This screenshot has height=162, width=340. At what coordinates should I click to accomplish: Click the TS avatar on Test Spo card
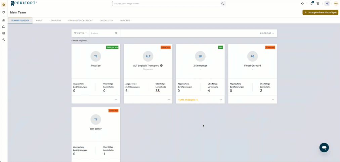pyautogui.click(x=96, y=56)
